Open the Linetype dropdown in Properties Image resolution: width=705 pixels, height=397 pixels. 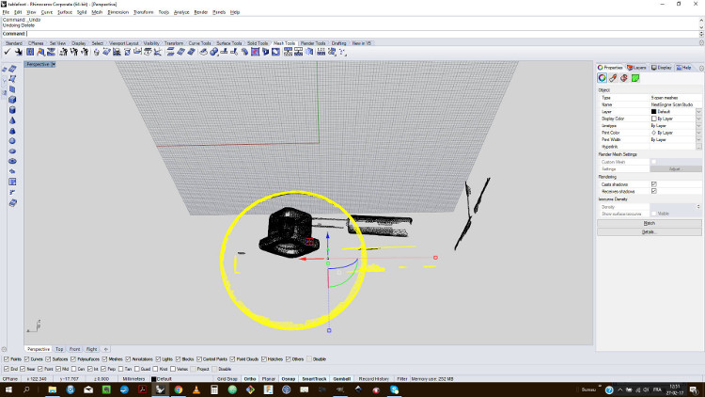click(x=698, y=126)
